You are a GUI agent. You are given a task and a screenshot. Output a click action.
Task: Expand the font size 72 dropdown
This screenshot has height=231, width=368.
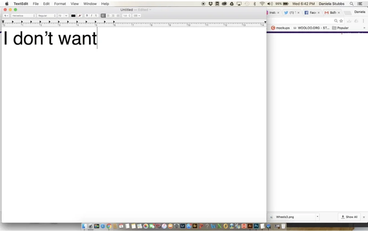point(66,16)
